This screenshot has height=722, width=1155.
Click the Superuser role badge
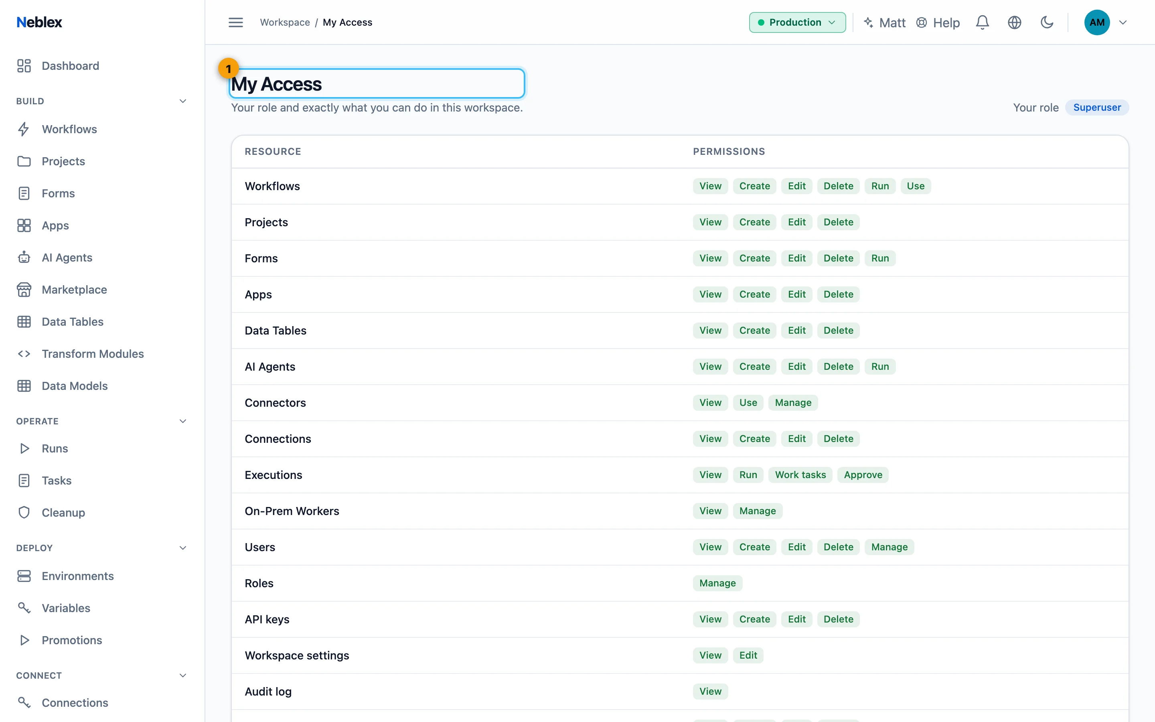pyautogui.click(x=1097, y=107)
